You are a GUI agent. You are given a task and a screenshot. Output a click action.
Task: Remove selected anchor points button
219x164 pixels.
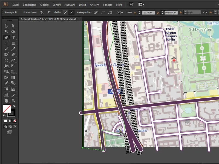tap(96, 13)
